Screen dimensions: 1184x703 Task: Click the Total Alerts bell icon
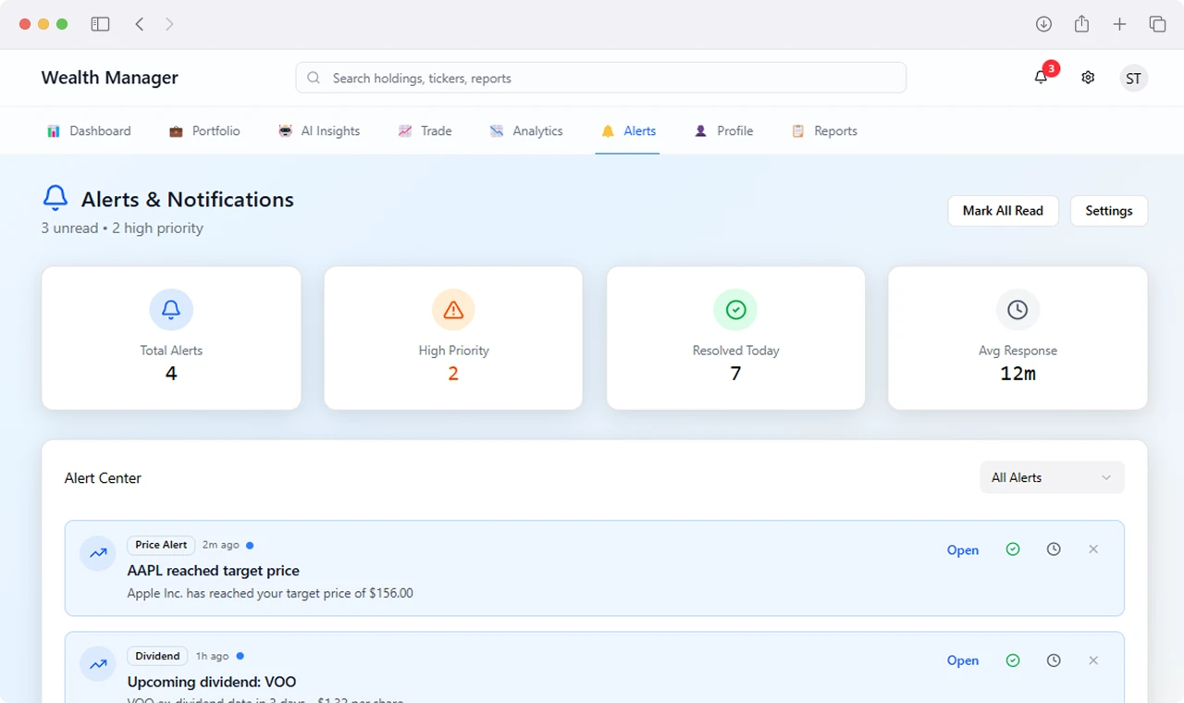click(x=171, y=310)
